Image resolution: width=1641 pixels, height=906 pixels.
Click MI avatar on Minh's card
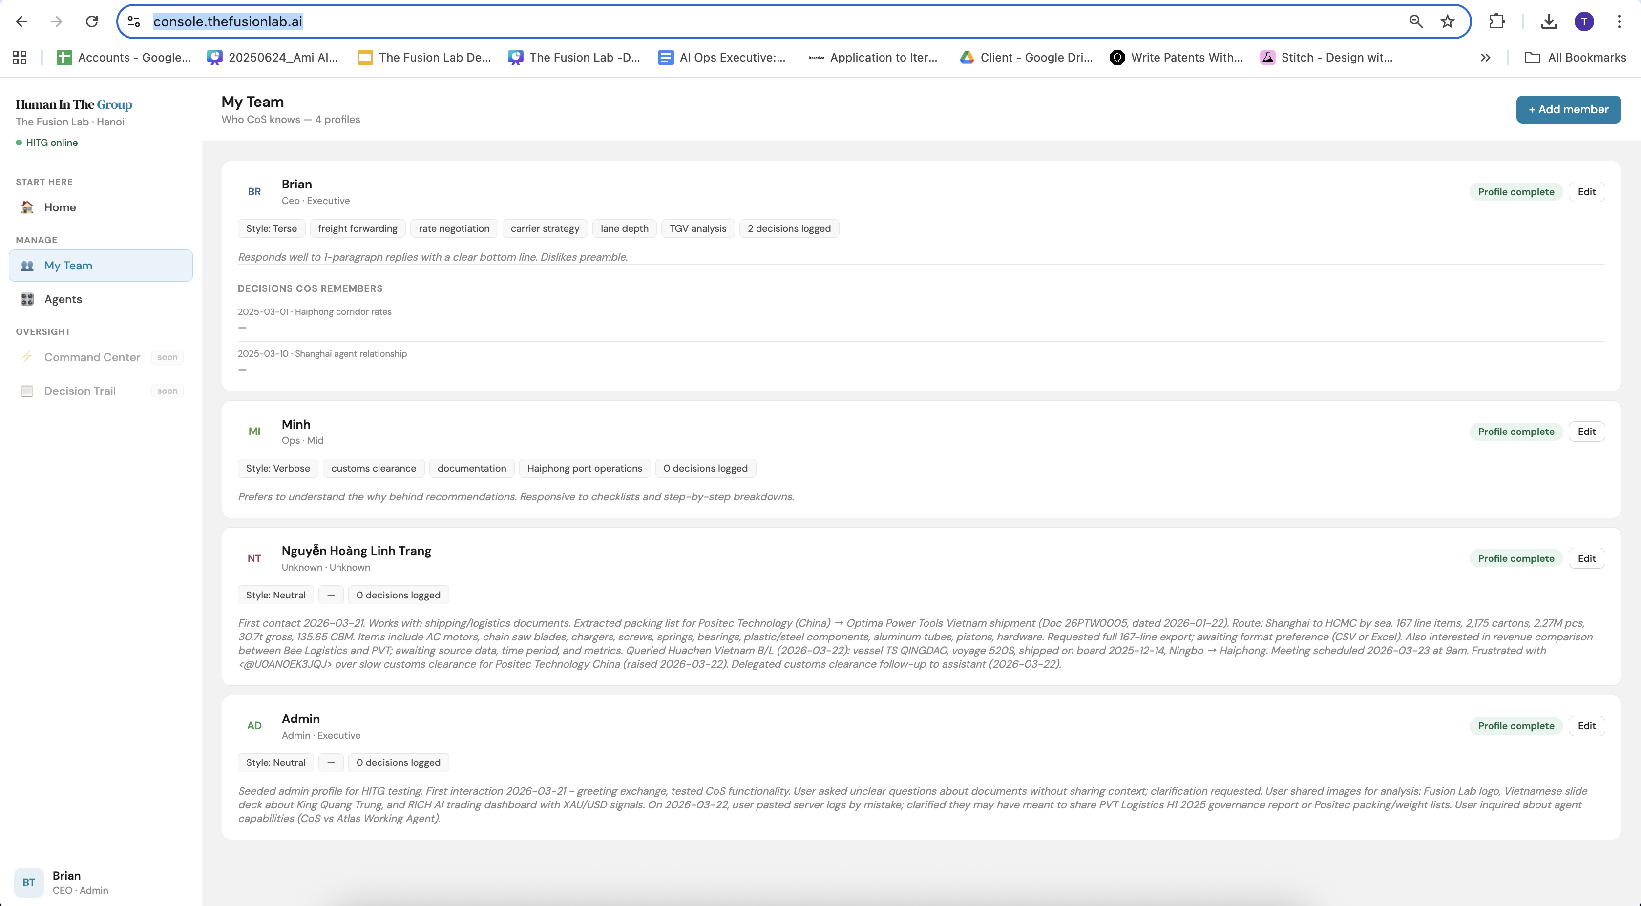(254, 431)
